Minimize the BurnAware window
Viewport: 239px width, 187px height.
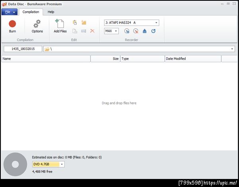(222, 4)
